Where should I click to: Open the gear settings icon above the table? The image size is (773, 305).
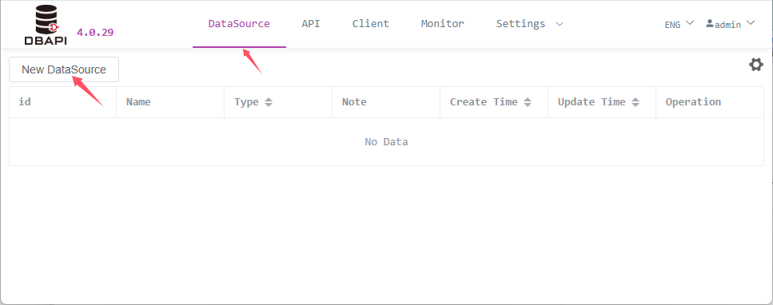tap(755, 65)
